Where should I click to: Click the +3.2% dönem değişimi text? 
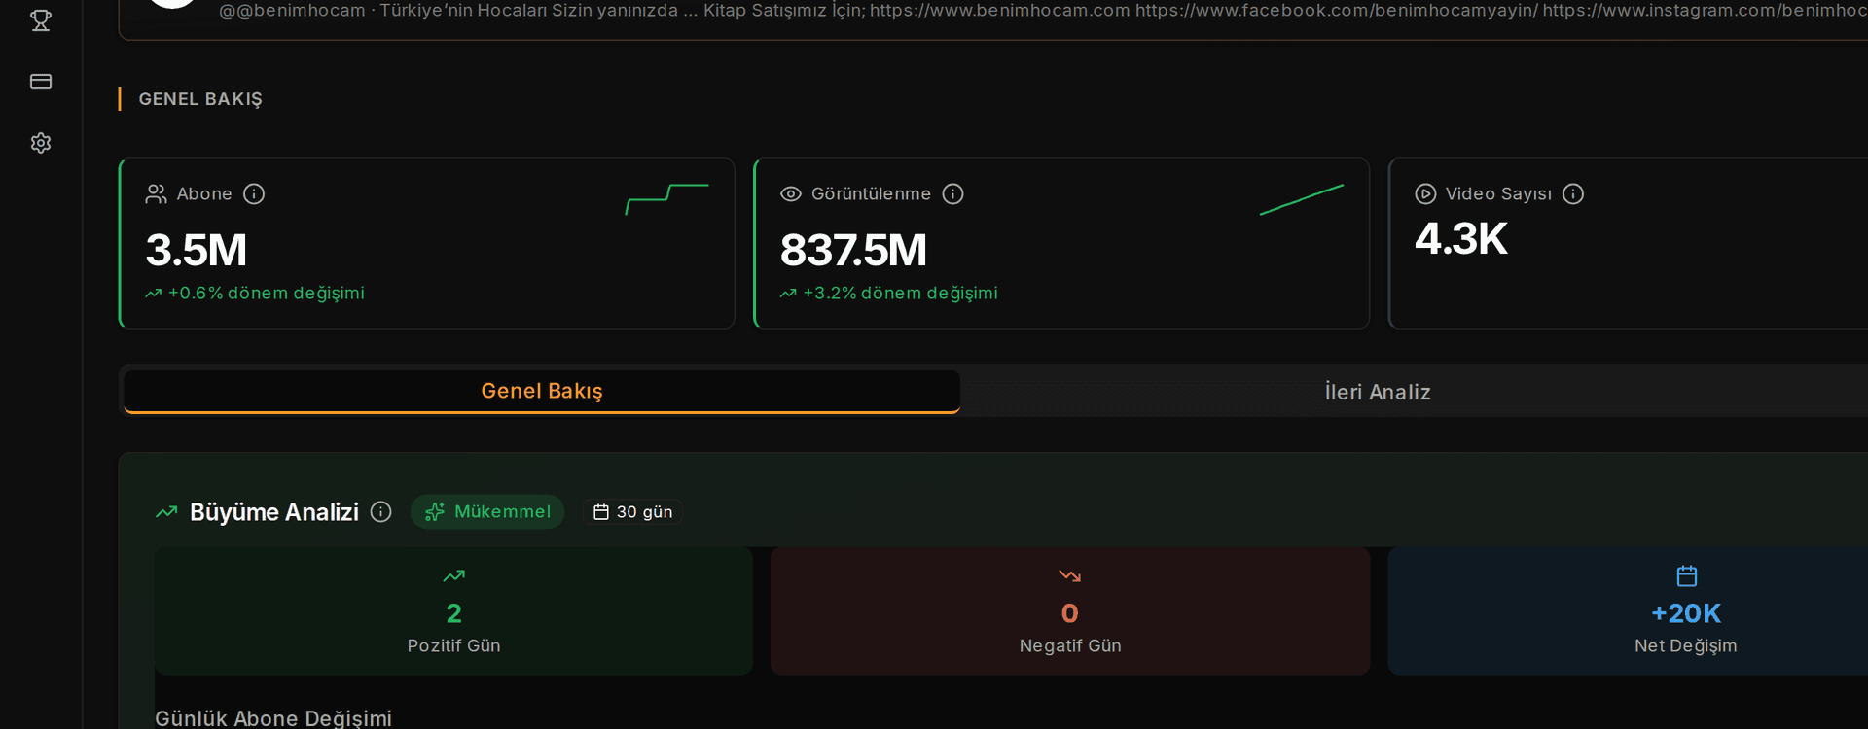point(901,294)
